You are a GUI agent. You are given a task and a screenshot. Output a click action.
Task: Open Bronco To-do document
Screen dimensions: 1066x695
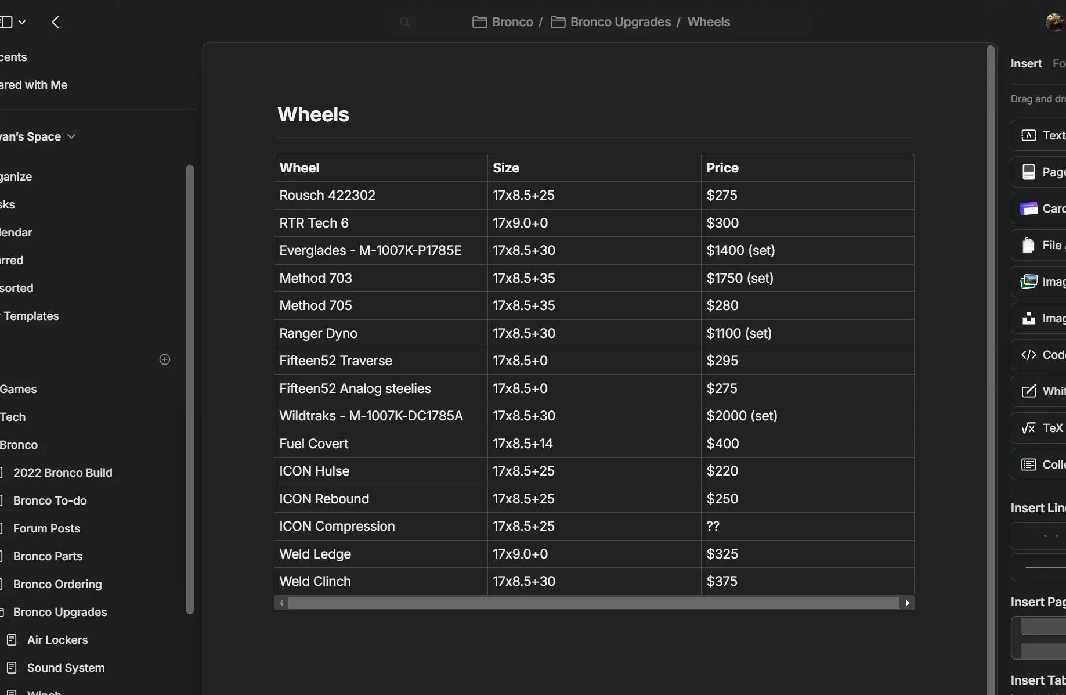(x=50, y=500)
